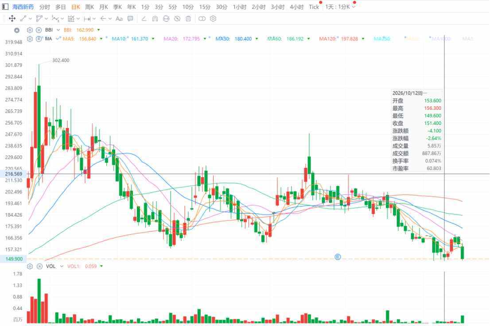Click the overlapping circles compare icon

coord(202,19)
